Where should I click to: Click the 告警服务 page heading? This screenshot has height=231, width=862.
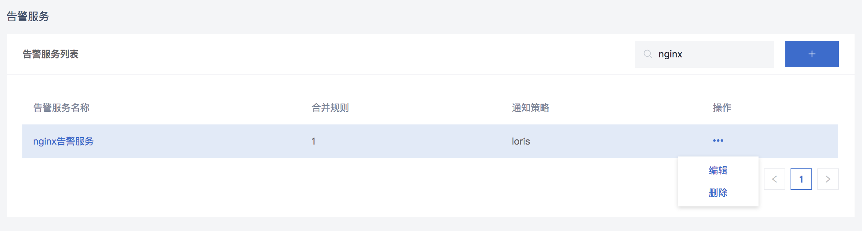click(x=28, y=16)
